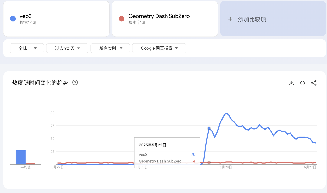Click the help question mark icon

pyautogui.click(x=75, y=83)
